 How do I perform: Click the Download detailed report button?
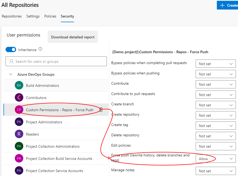[x=72, y=37]
